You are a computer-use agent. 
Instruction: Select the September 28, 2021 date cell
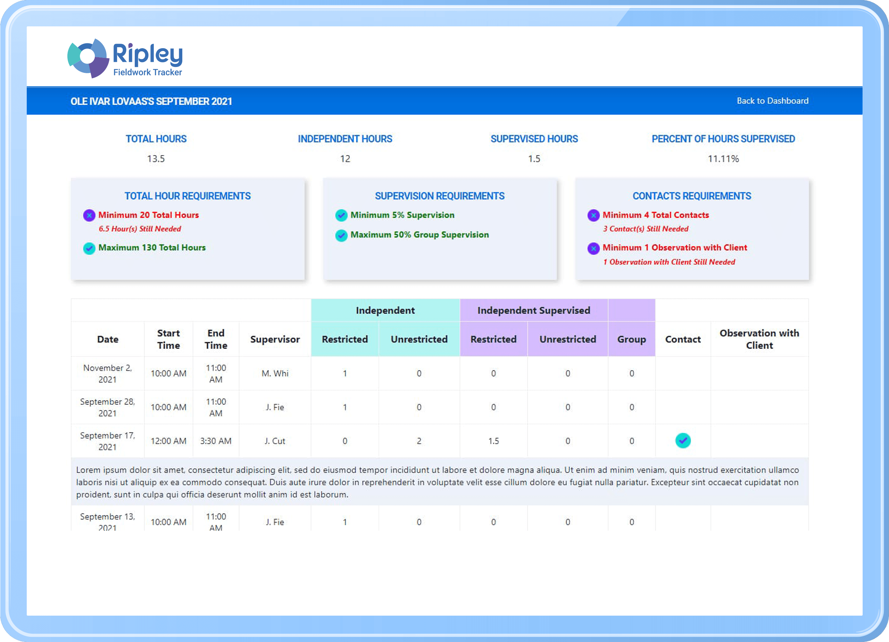point(108,407)
